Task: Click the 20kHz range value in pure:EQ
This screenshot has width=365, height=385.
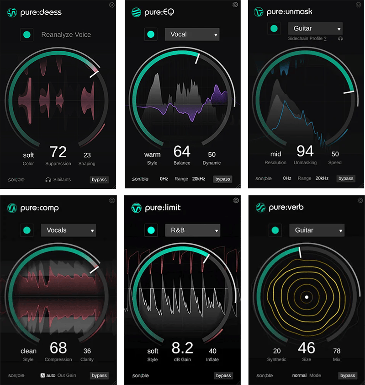Action: click(x=198, y=179)
